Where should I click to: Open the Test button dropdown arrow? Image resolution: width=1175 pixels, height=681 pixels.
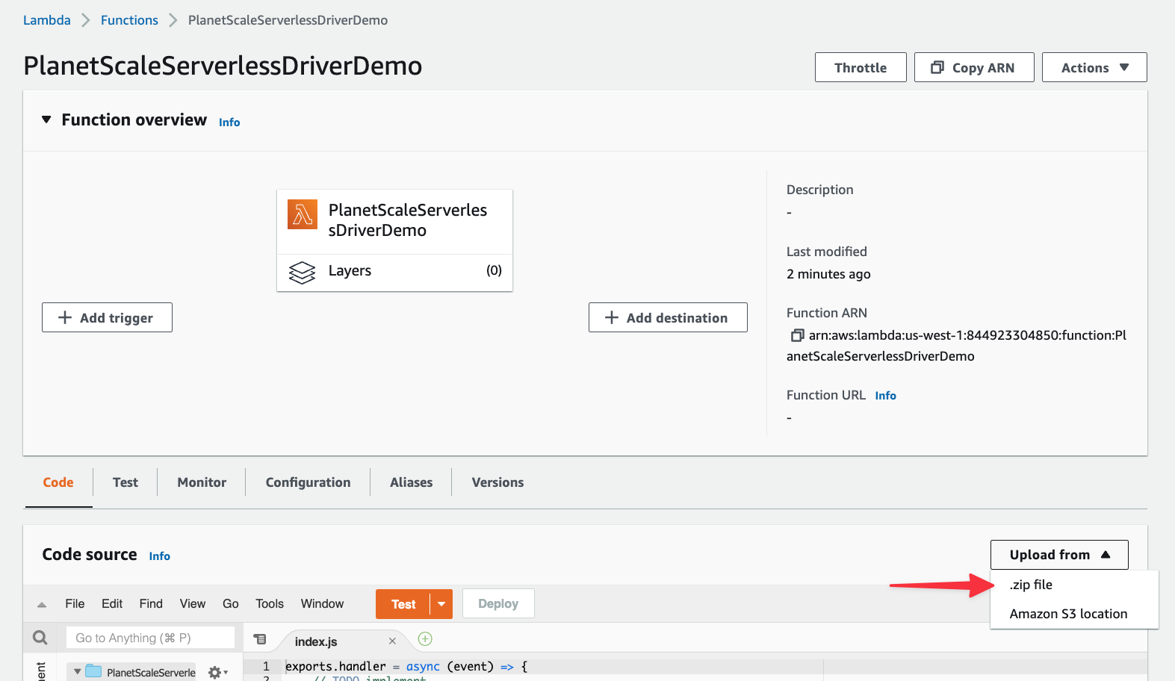441,604
